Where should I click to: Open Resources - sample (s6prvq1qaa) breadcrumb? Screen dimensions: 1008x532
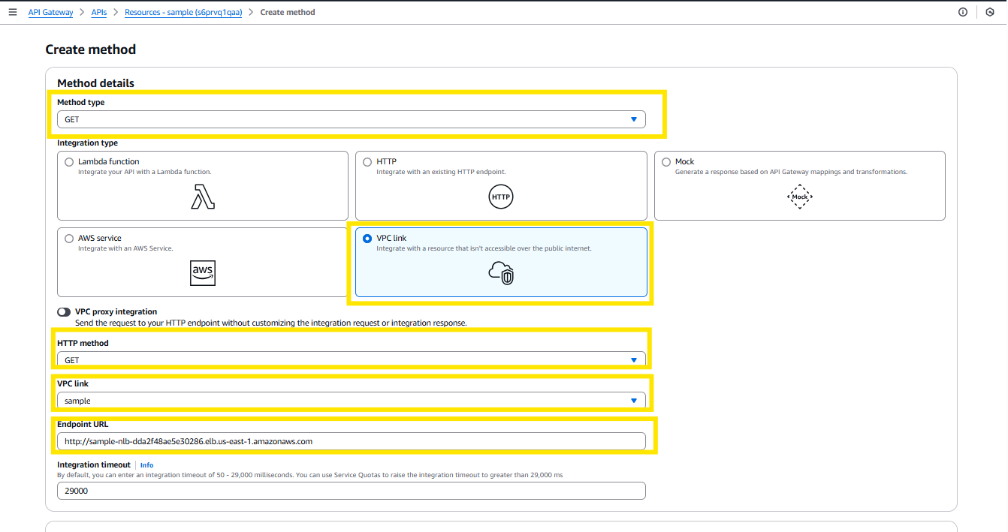point(183,12)
